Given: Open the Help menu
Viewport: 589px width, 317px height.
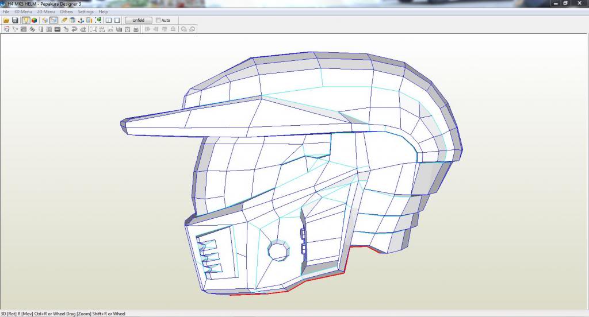Looking at the screenshot, I should [103, 11].
